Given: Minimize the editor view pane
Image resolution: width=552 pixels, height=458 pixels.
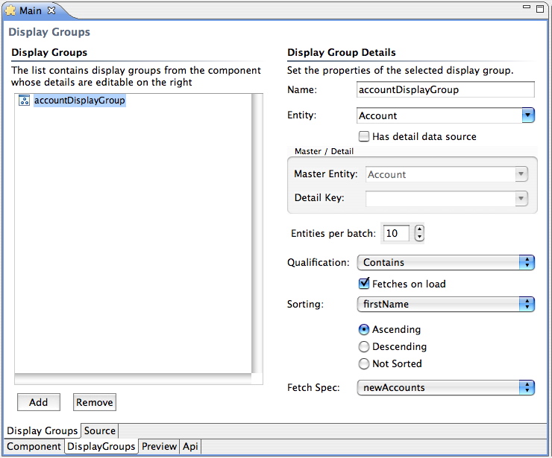Looking at the screenshot, I should [527, 7].
